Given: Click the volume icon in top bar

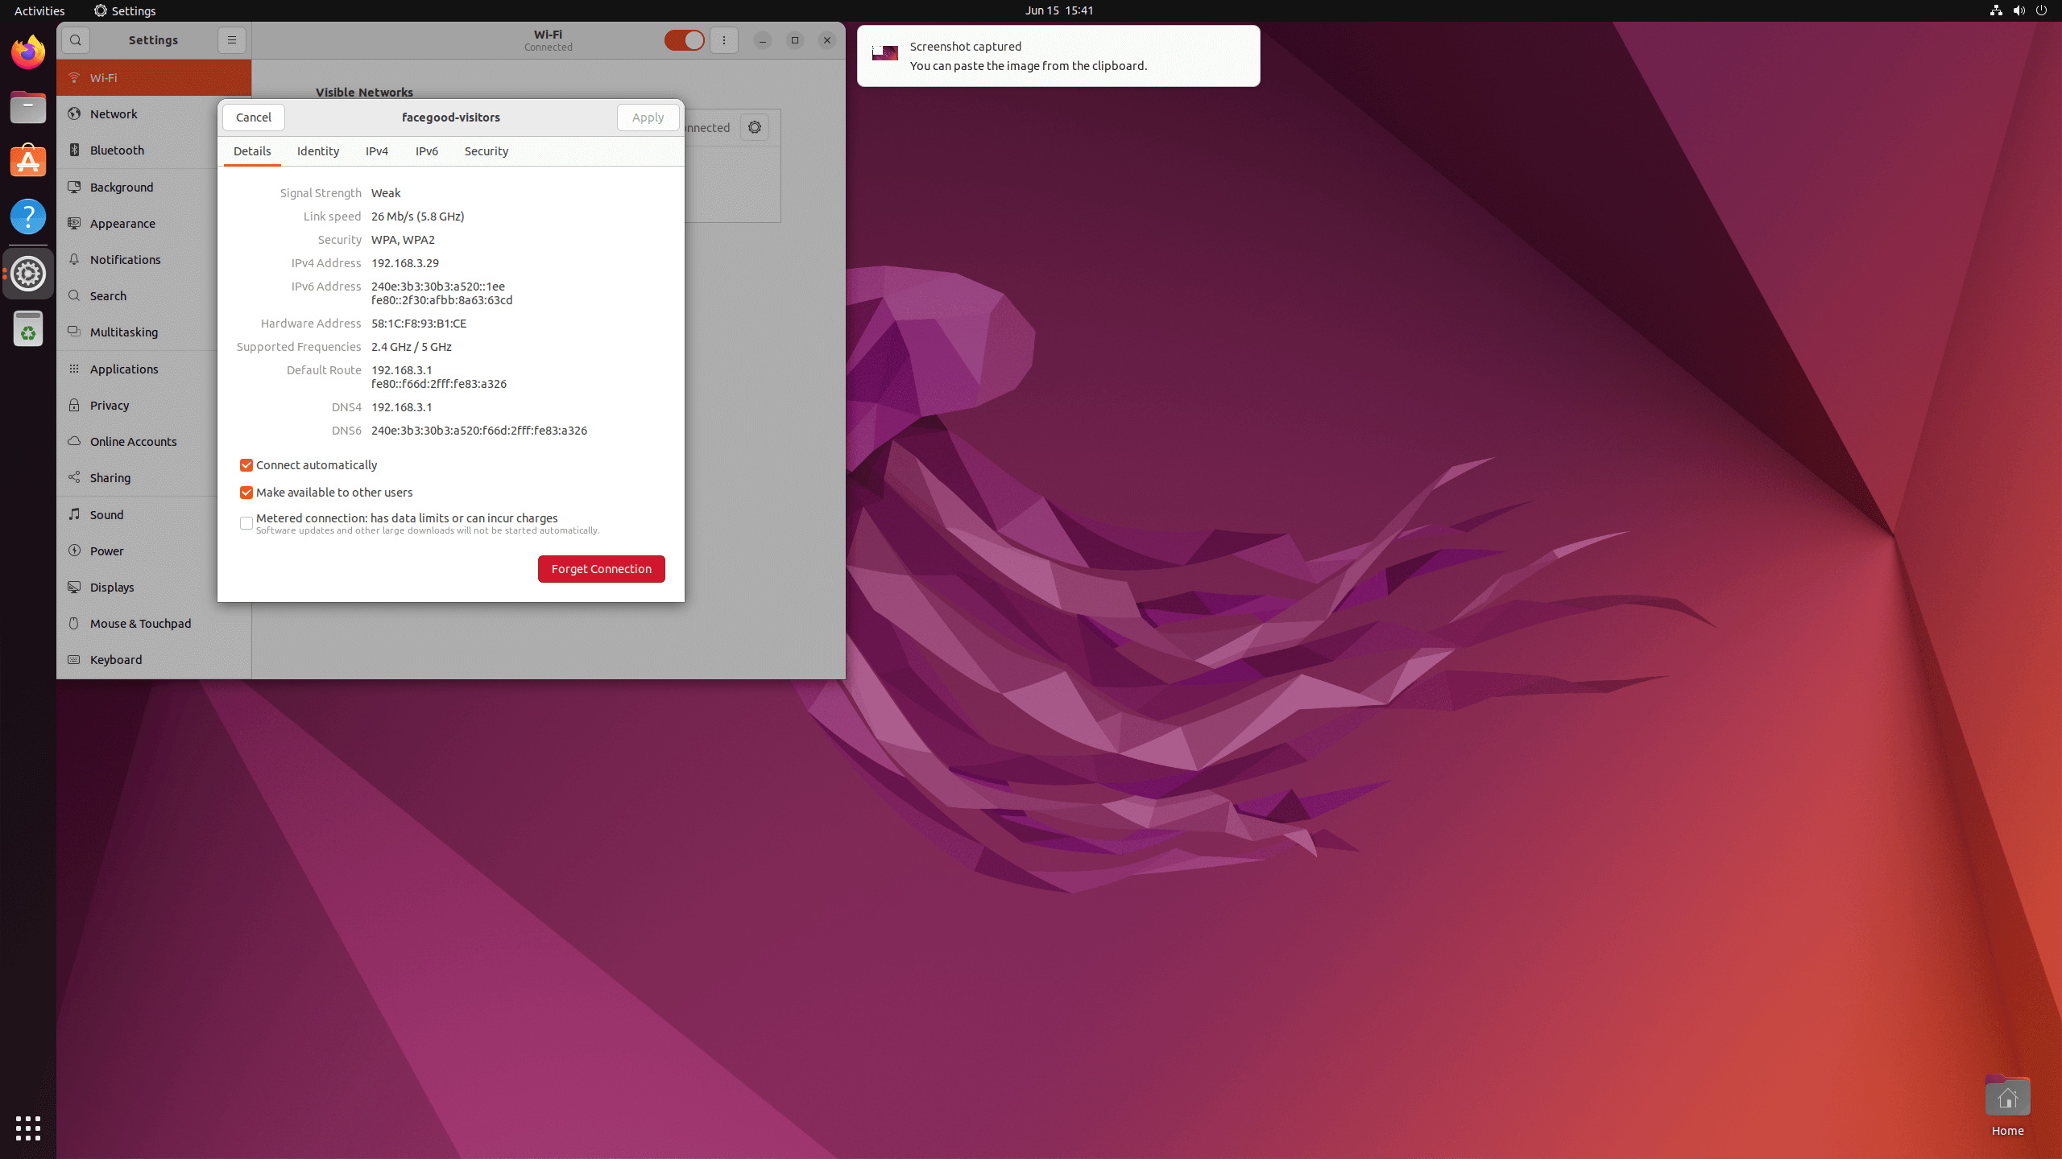Looking at the screenshot, I should (2019, 10).
